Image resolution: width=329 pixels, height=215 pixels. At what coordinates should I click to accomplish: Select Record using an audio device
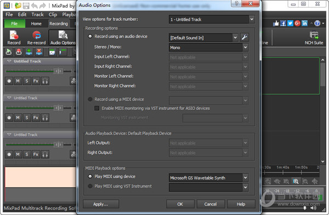click(90, 37)
